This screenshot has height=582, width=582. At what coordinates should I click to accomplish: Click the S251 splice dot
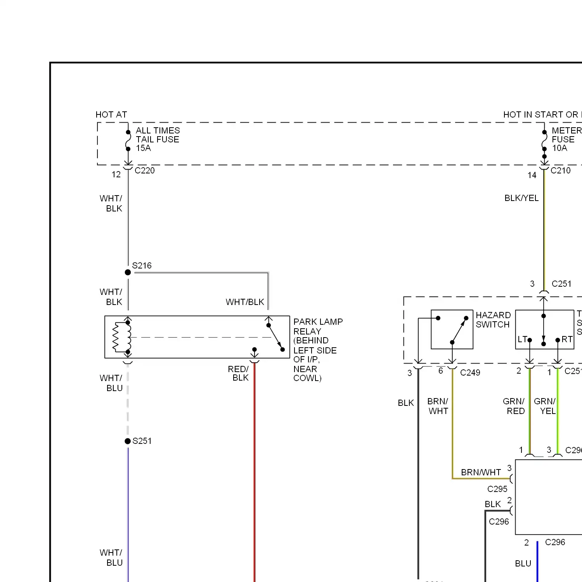[x=128, y=441]
